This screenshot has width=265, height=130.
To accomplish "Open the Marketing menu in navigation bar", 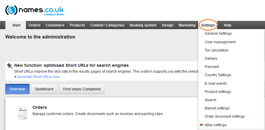I will point(187,25).
